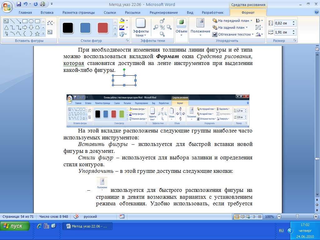Open the Размер dialog launcher
Image resolution: width=320 pixels, height=240 pixels.
(295, 40)
